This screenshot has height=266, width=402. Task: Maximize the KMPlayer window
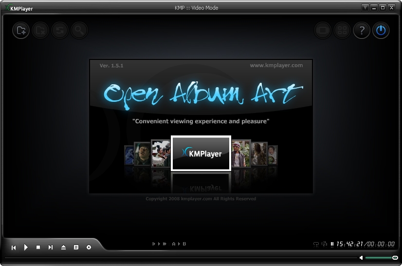(383, 8)
